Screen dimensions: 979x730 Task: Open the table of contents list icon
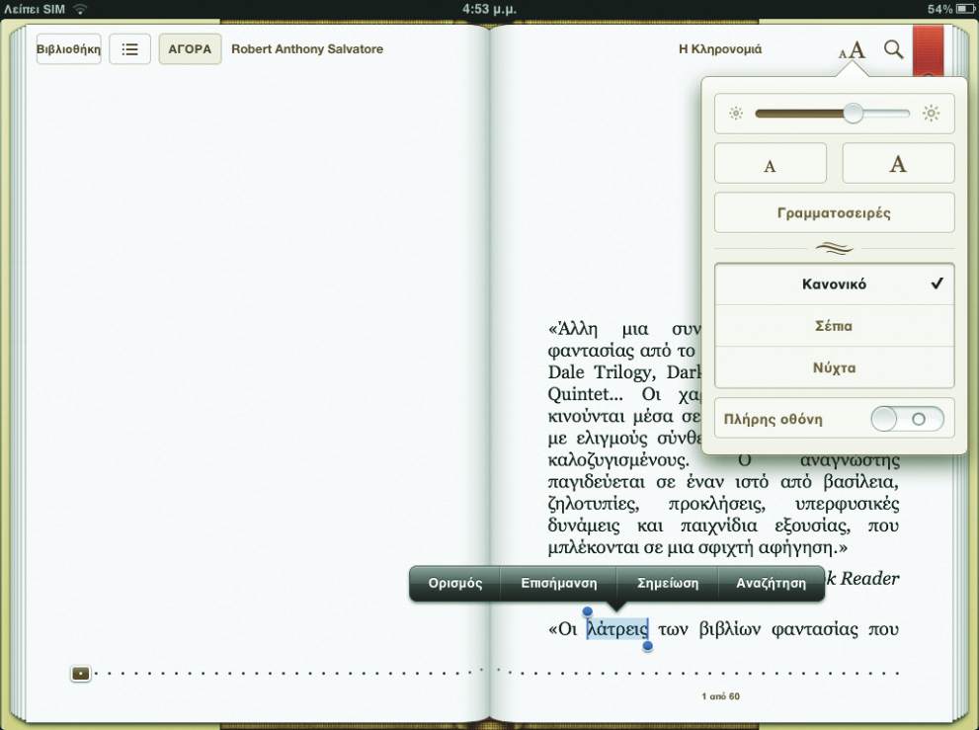click(129, 49)
